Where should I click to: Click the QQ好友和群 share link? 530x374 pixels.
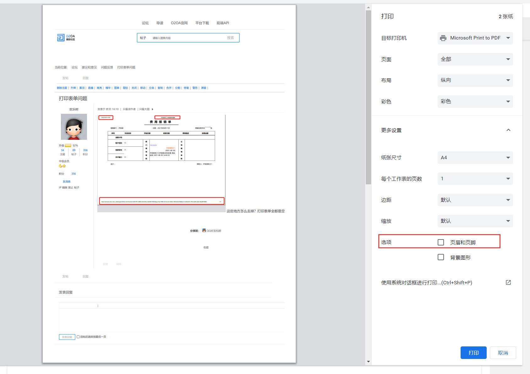pos(214,231)
